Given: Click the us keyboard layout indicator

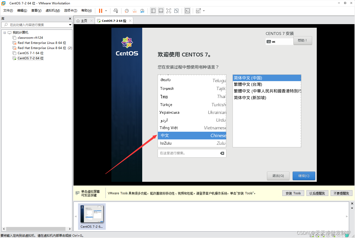Looking at the screenshot, I should click(x=279, y=42).
